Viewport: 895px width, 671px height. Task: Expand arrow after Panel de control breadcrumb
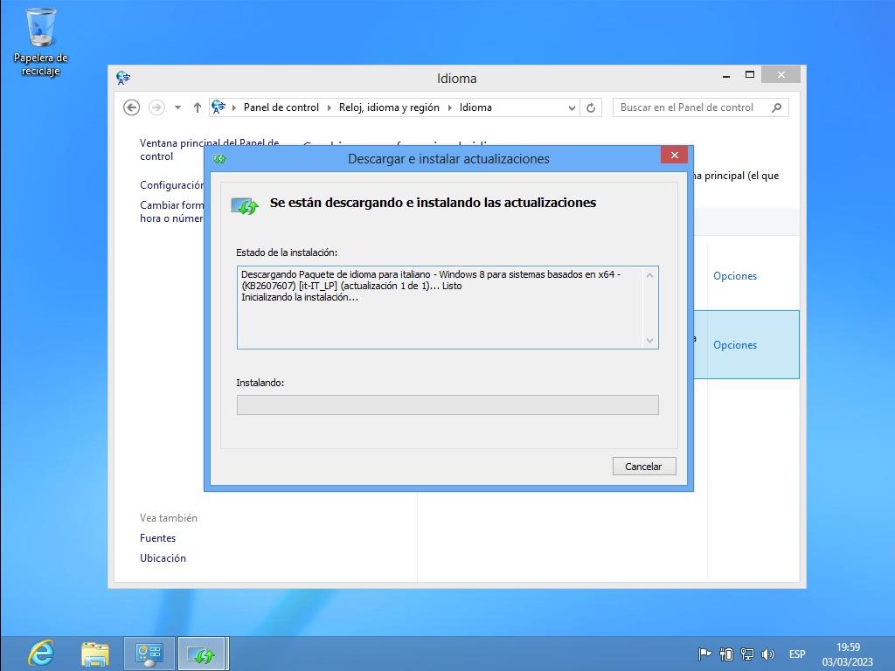coord(329,107)
